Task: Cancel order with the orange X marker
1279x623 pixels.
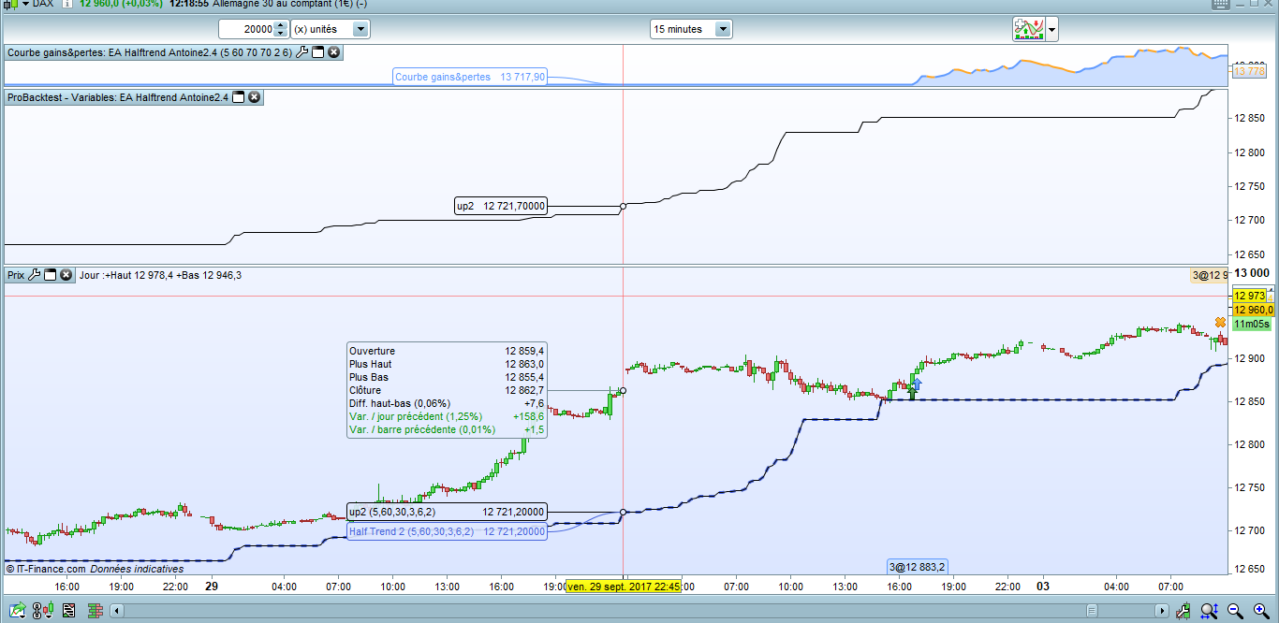Action: [1220, 323]
